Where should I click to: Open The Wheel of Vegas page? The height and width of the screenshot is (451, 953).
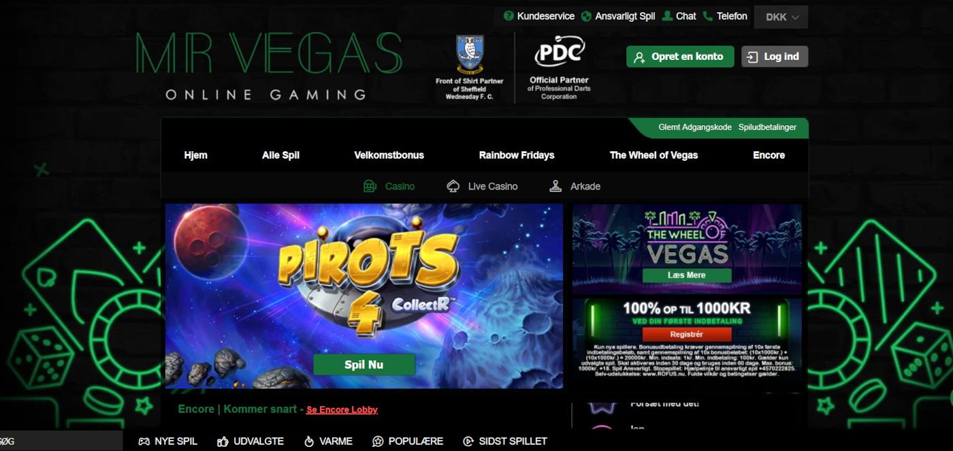click(x=653, y=155)
